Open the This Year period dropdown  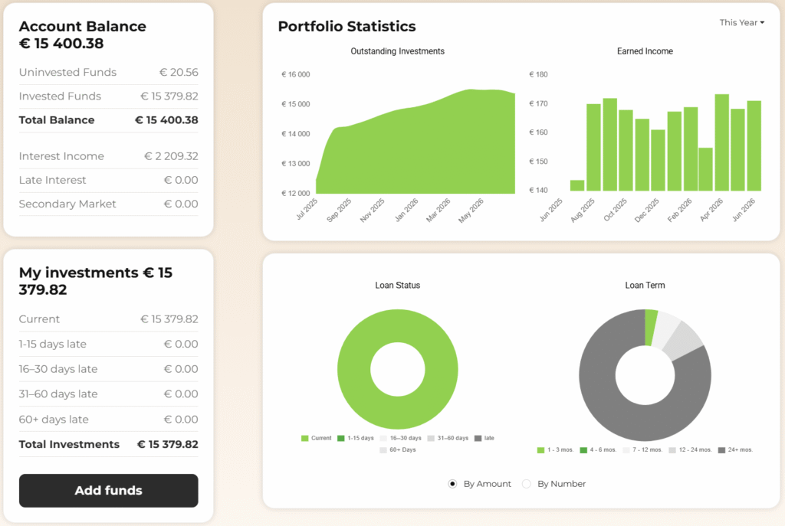(741, 22)
